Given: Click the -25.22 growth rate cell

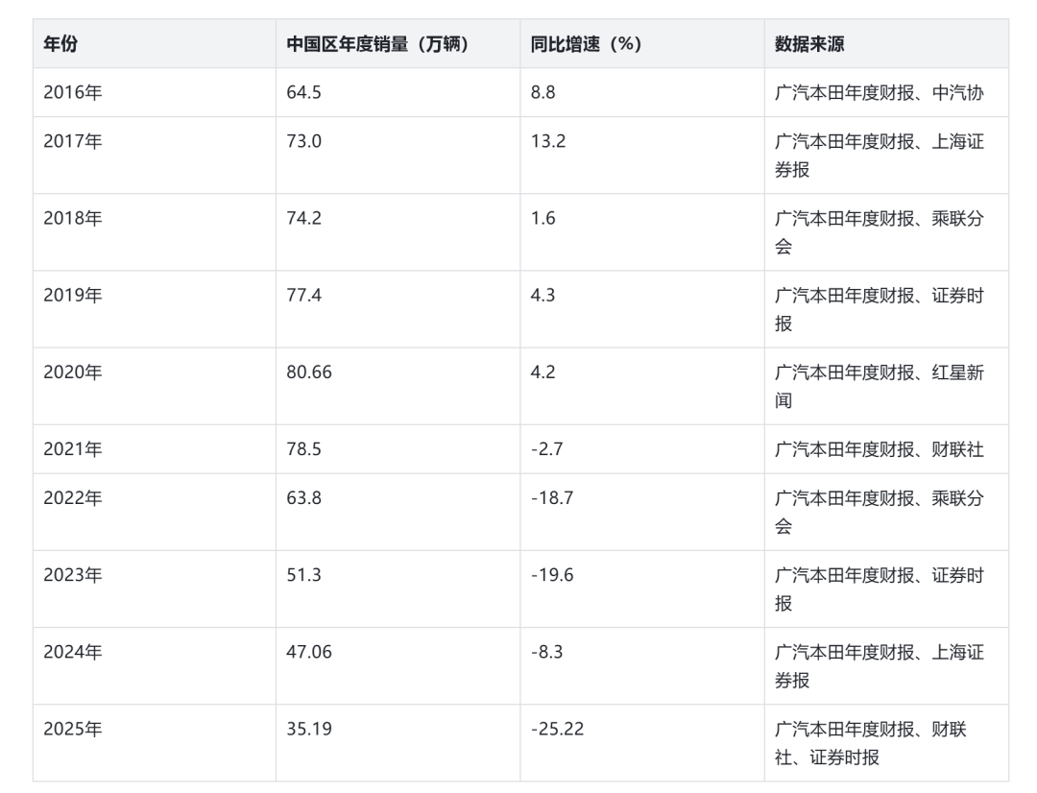Looking at the screenshot, I should [557, 729].
